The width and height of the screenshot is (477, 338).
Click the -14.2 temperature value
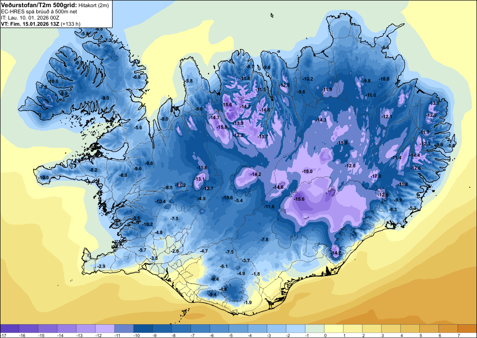click(256, 174)
